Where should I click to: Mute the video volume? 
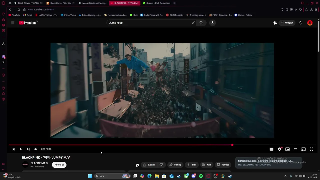(35, 149)
